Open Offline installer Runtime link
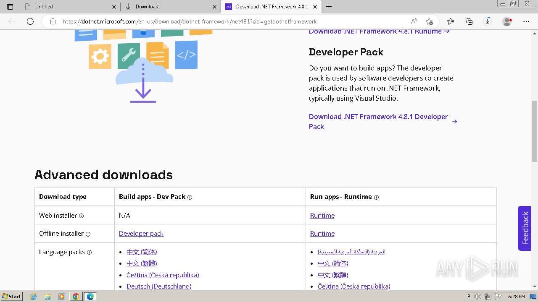 point(322,234)
